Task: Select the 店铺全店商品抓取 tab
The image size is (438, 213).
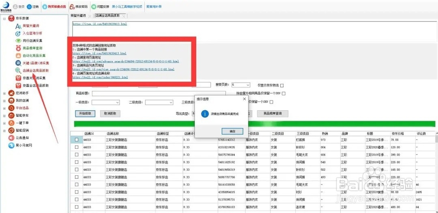Action: [x=108, y=16]
